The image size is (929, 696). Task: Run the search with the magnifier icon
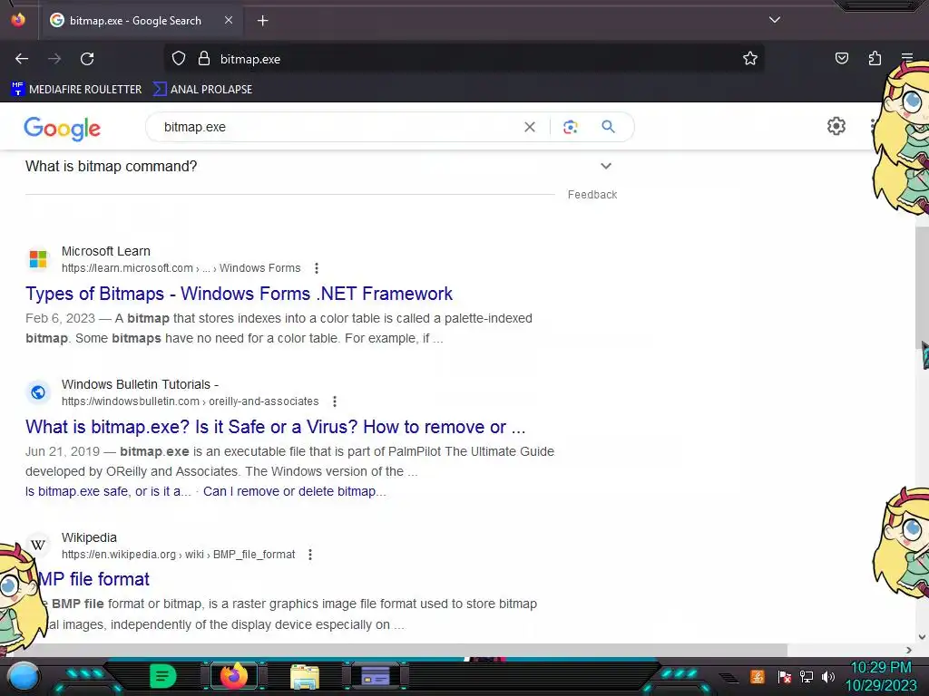tap(608, 127)
